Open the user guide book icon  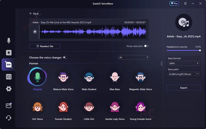pos(9,106)
